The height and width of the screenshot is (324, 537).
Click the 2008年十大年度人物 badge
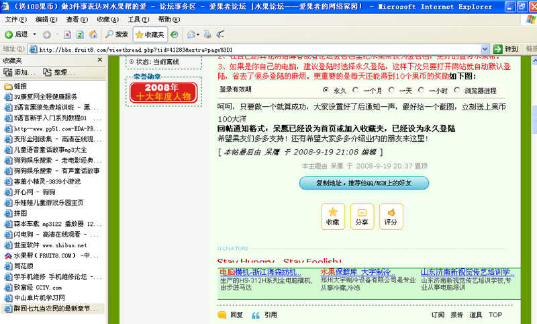[164, 92]
